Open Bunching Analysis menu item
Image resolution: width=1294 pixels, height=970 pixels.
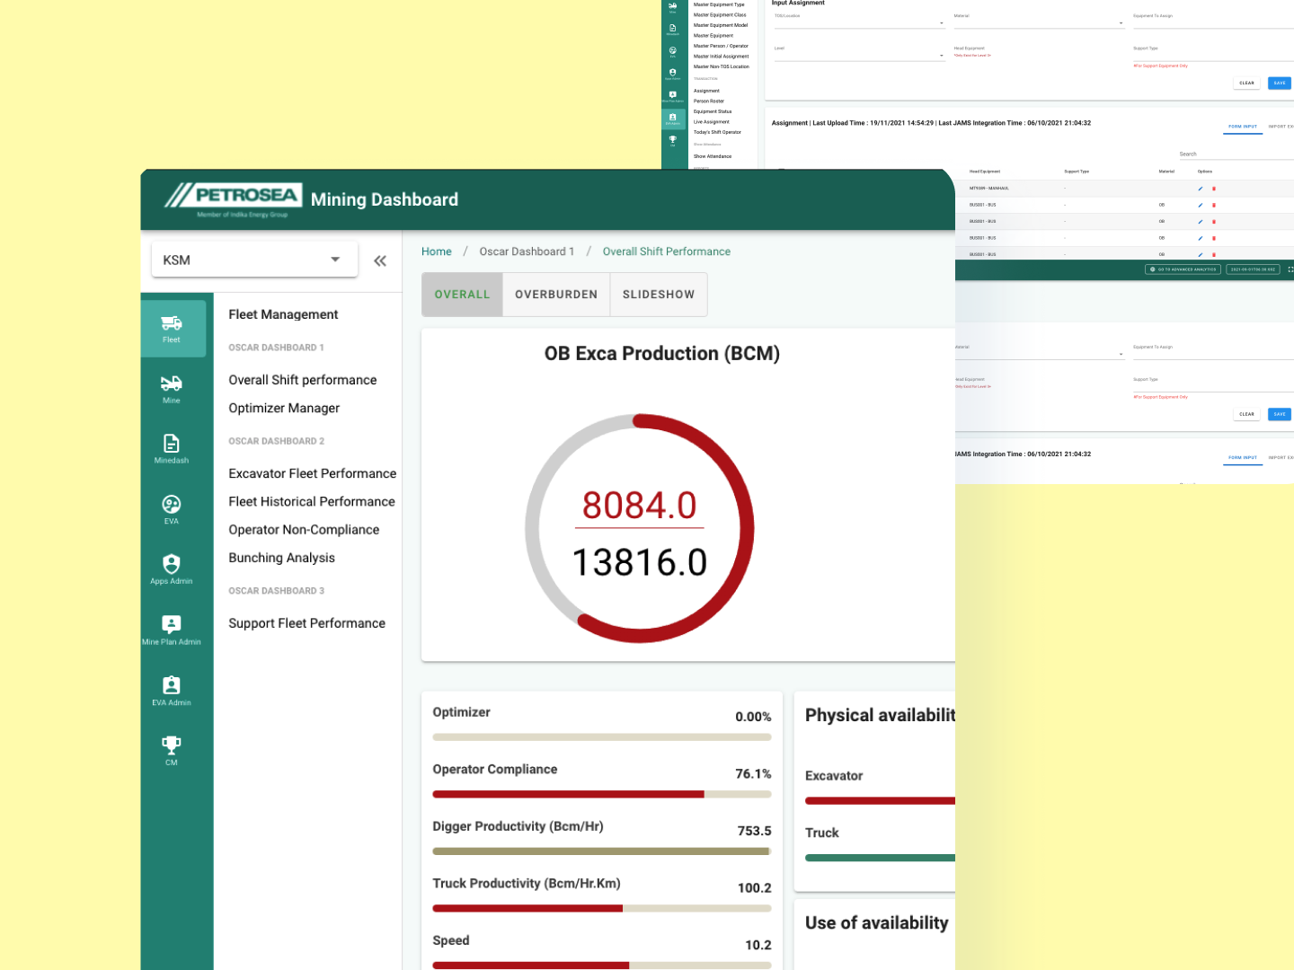[x=281, y=558]
